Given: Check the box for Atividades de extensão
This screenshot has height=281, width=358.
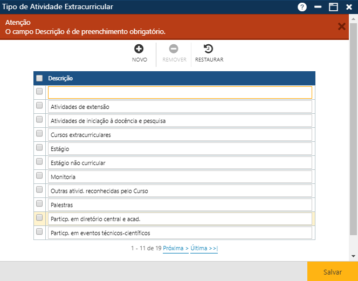Looking at the screenshot, I should click(x=39, y=105).
